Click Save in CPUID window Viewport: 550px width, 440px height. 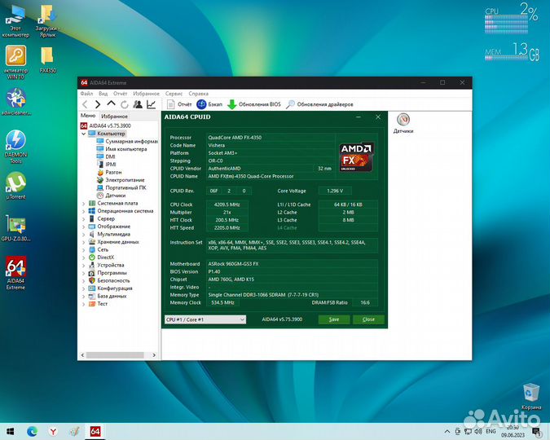click(x=334, y=319)
